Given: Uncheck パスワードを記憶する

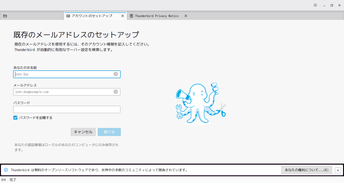Looking at the screenshot, I should tap(15, 117).
